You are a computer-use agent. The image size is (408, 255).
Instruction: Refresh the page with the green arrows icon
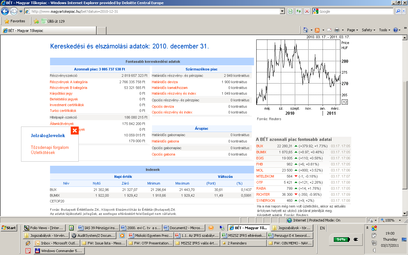tap(299, 11)
